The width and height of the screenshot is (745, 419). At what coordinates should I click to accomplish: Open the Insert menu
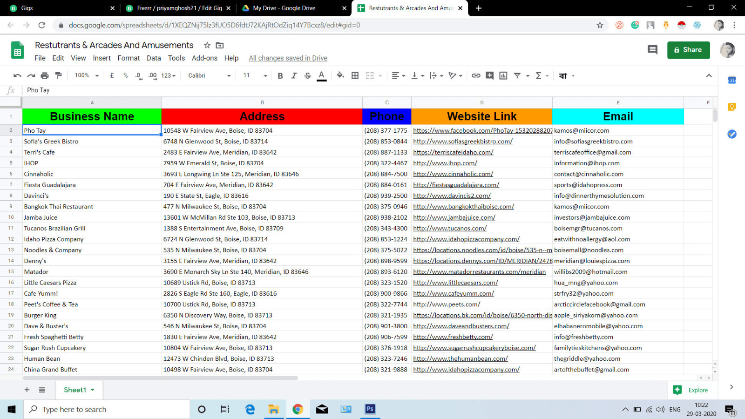point(102,58)
